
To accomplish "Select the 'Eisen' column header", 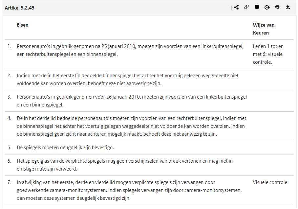I will (23, 25).
